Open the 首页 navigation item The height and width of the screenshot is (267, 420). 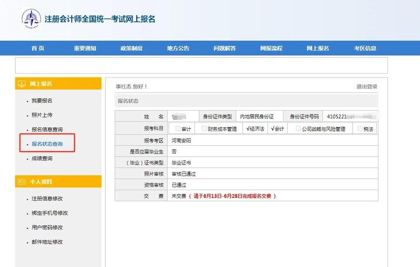click(38, 48)
